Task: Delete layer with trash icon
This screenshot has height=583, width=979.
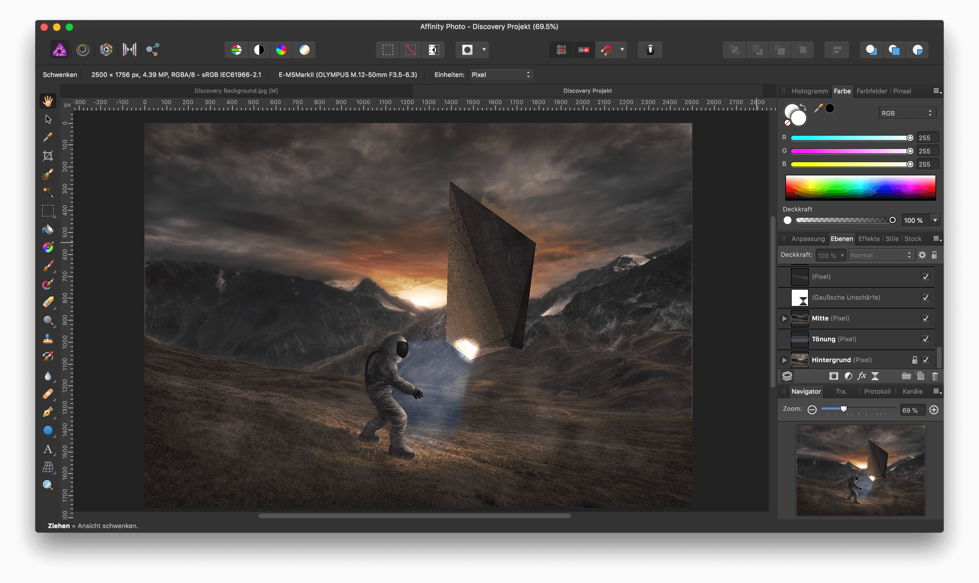Action: [x=935, y=376]
